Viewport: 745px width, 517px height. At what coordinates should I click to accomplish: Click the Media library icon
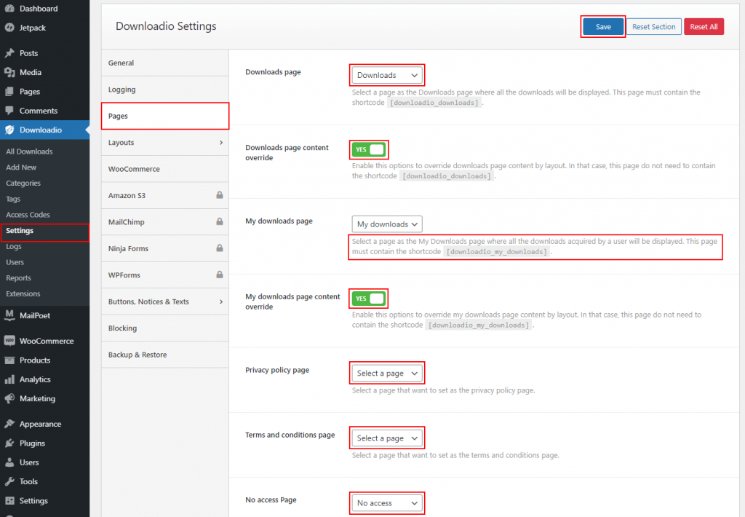[x=9, y=72]
